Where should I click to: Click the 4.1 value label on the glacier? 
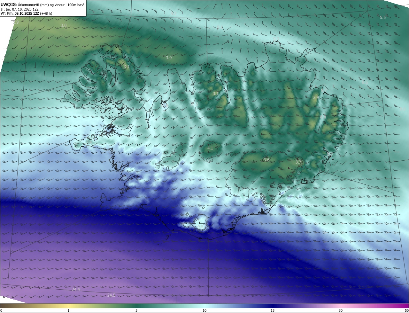tap(210, 148)
